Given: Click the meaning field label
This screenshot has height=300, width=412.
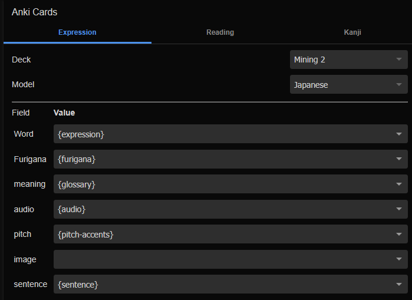Looking at the screenshot, I should 29,184.
